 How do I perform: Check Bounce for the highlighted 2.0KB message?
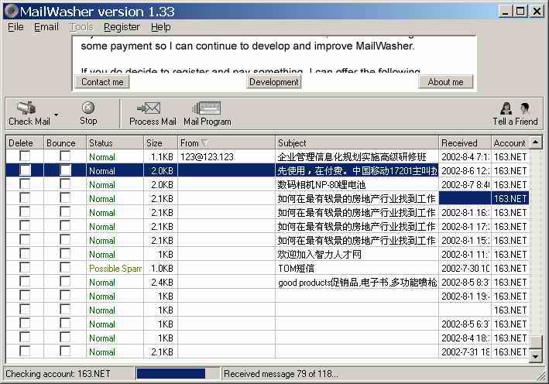[65, 170]
